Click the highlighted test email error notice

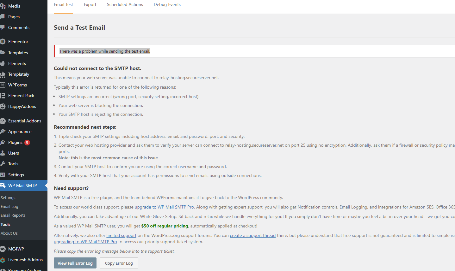pos(105,51)
